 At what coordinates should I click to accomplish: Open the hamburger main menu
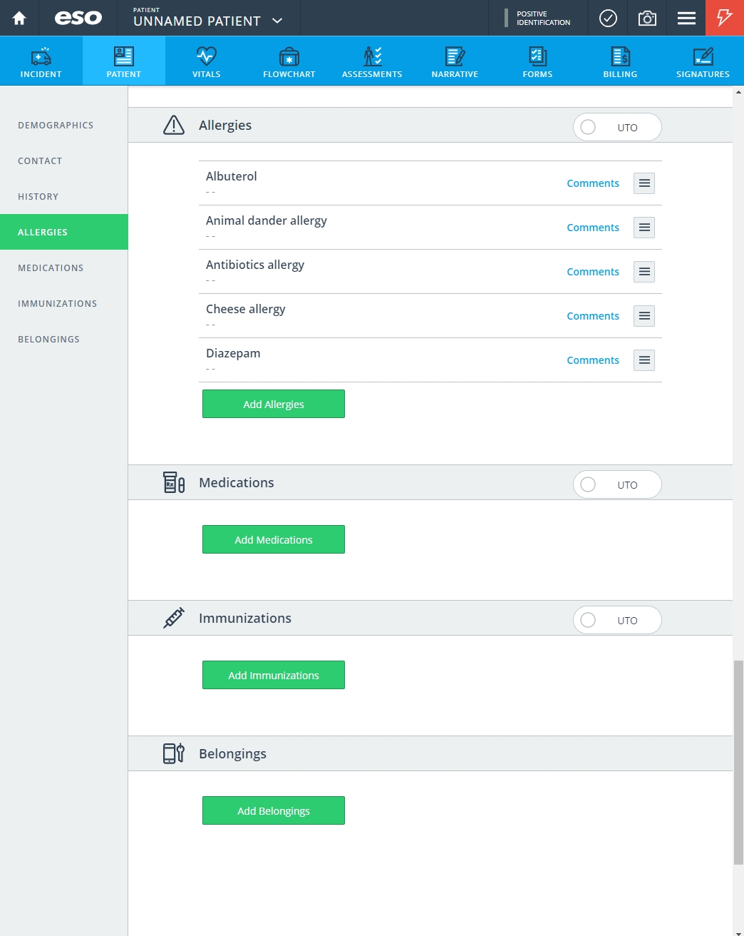(686, 18)
